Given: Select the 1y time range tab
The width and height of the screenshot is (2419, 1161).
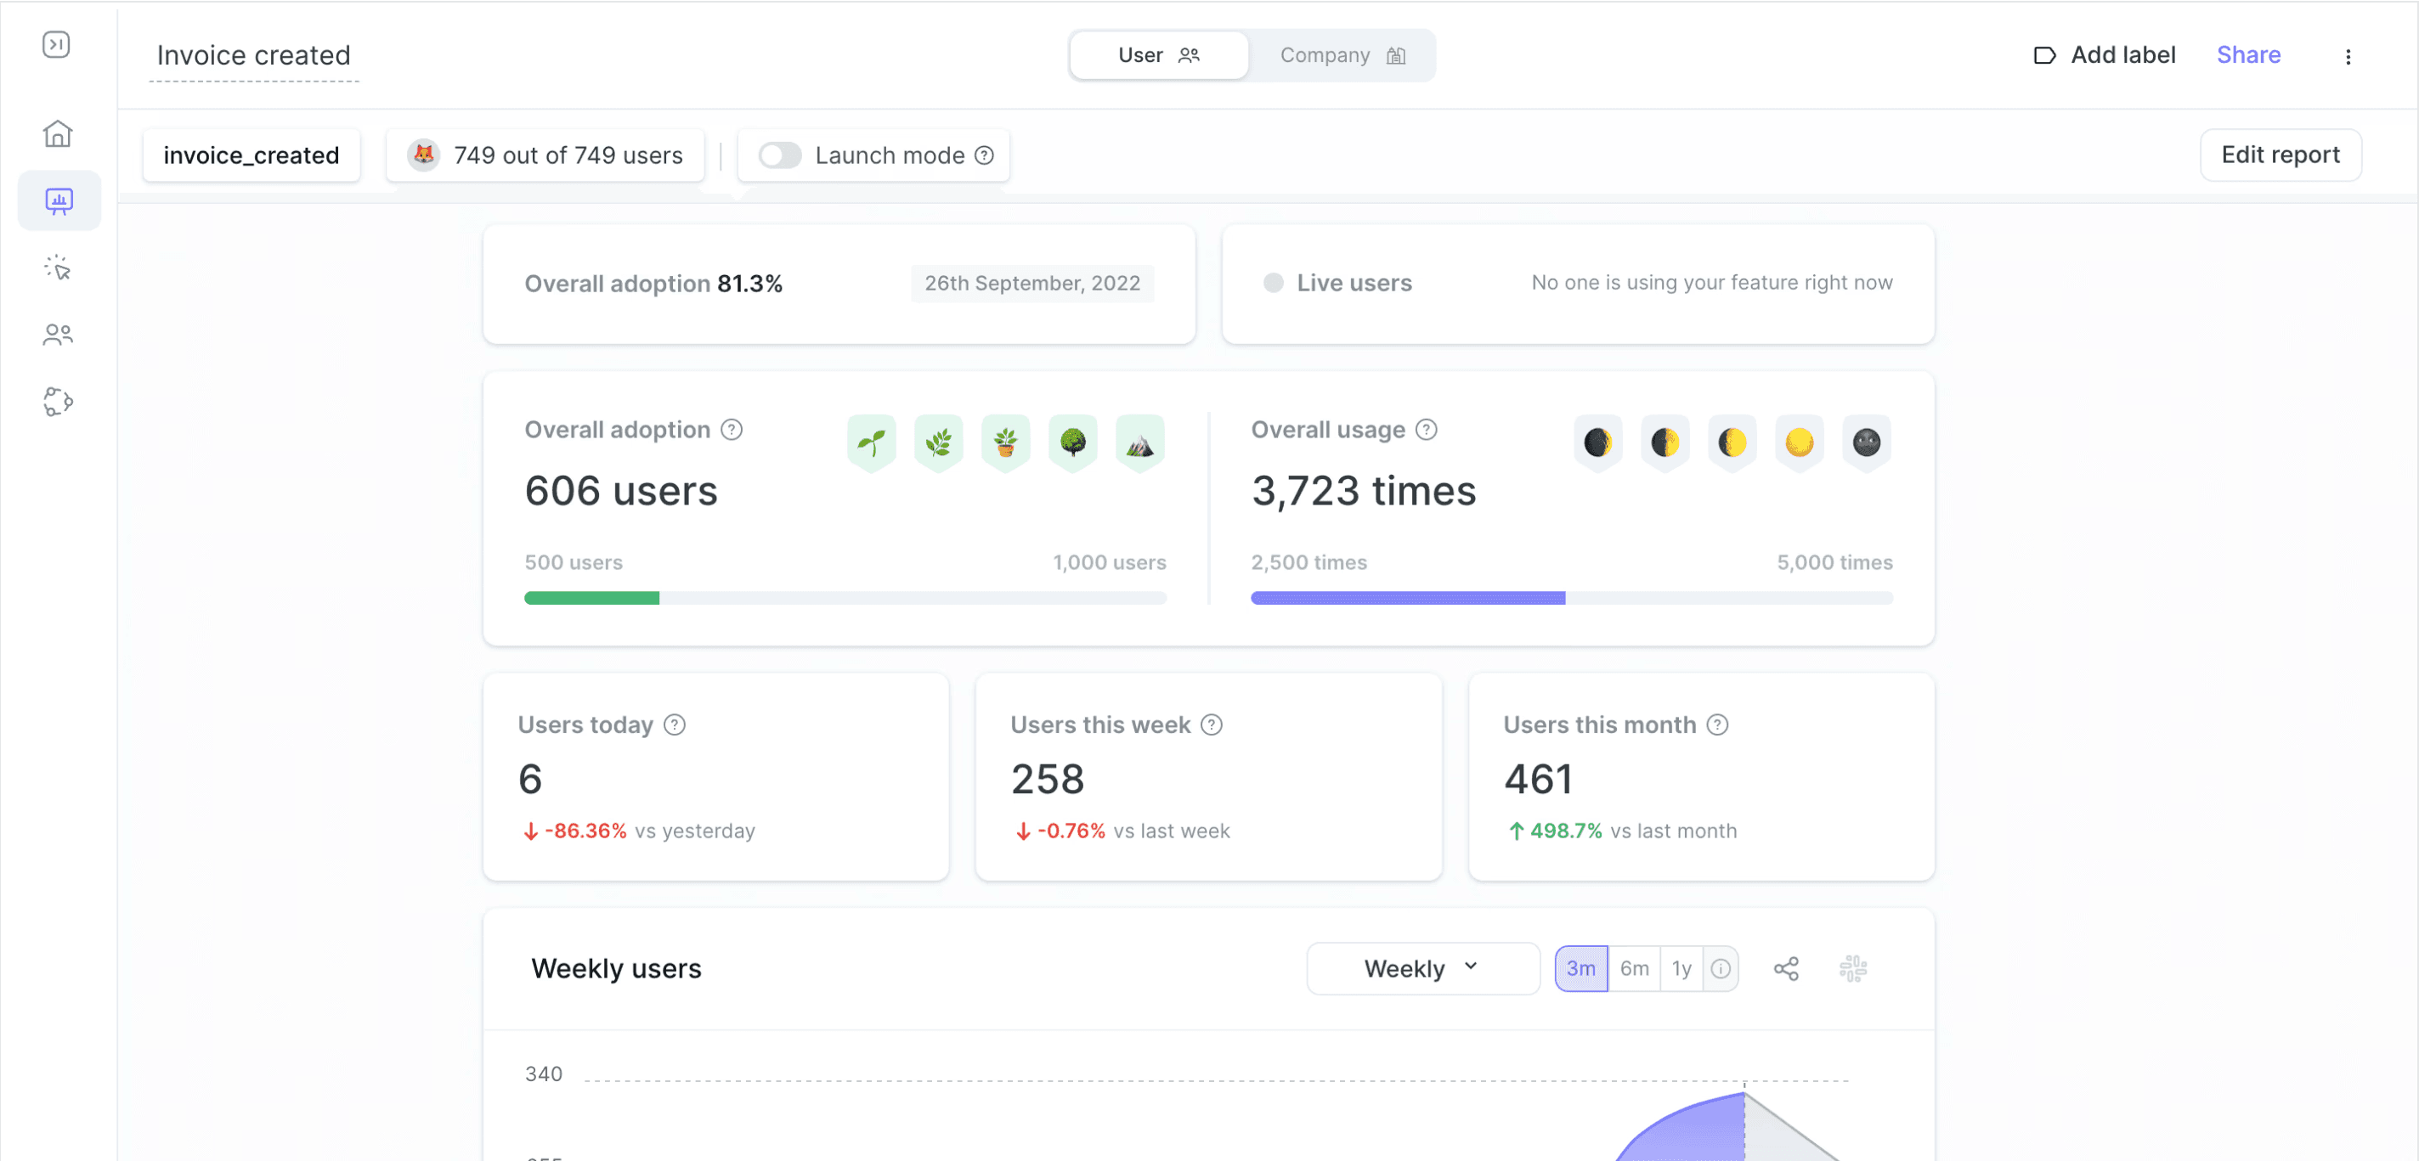Looking at the screenshot, I should pos(1681,968).
